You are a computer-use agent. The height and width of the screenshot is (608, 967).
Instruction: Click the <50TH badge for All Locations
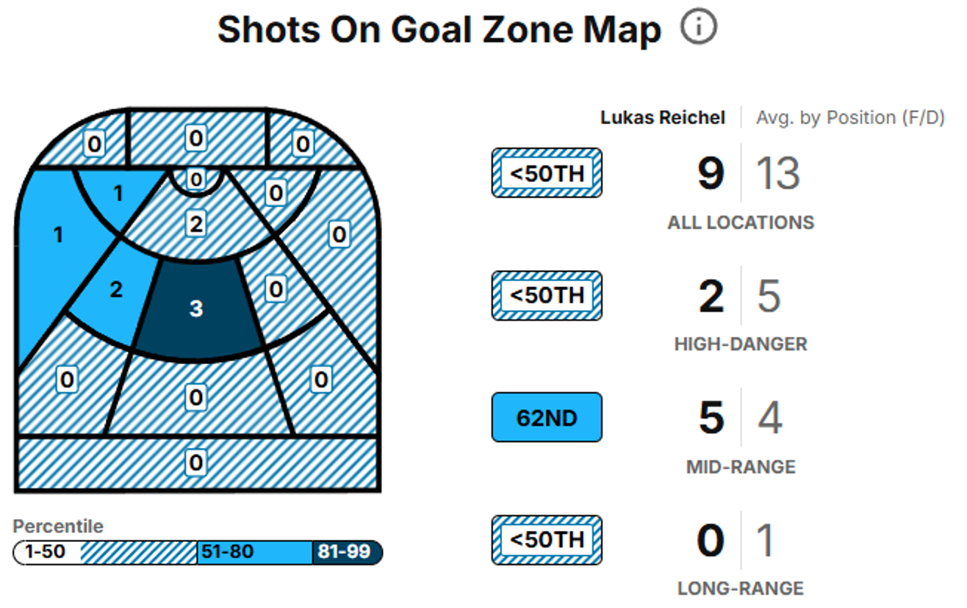[x=547, y=173]
